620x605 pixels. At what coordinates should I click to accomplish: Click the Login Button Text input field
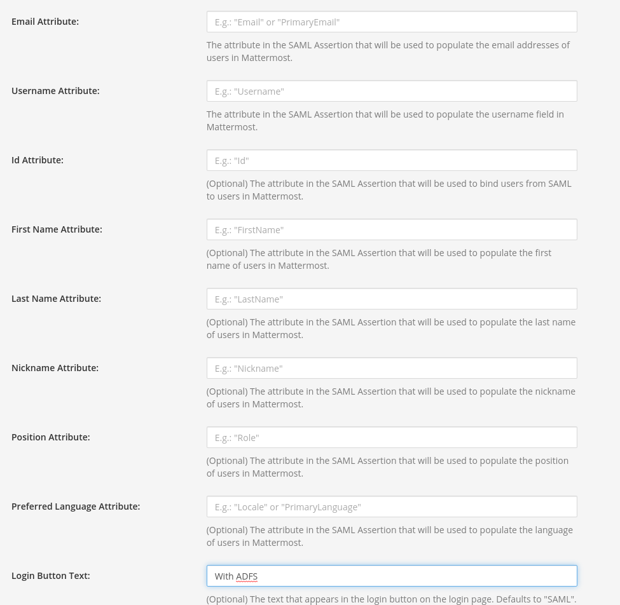392,576
